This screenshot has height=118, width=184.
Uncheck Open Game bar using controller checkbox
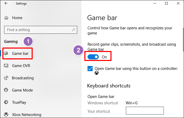point(90,69)
